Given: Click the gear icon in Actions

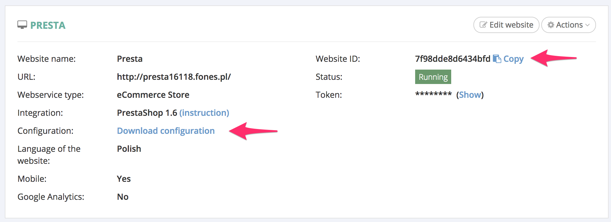Looking at the screenshot, I should pos(551,25).
